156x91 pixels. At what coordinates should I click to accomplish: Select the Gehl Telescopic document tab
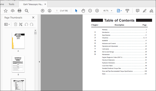[x=33, y=4]
